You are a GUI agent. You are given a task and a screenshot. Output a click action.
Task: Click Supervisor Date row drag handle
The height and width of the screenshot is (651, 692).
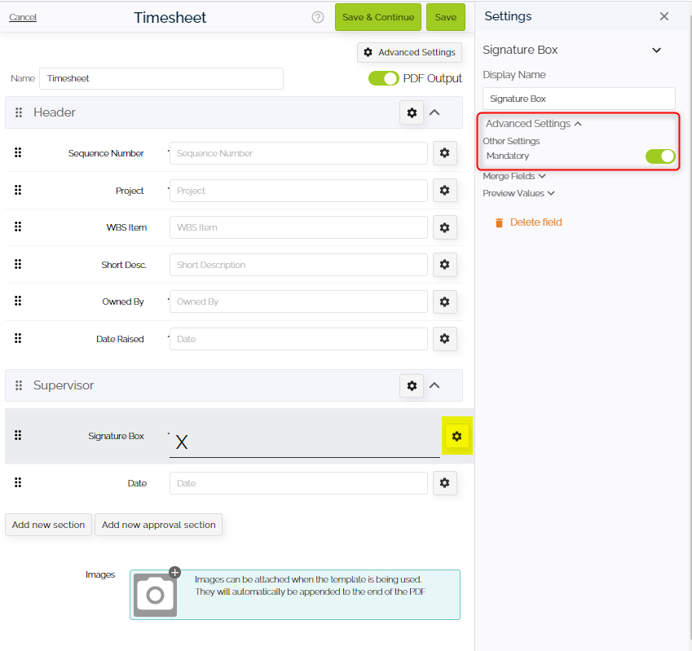point(18,482)
